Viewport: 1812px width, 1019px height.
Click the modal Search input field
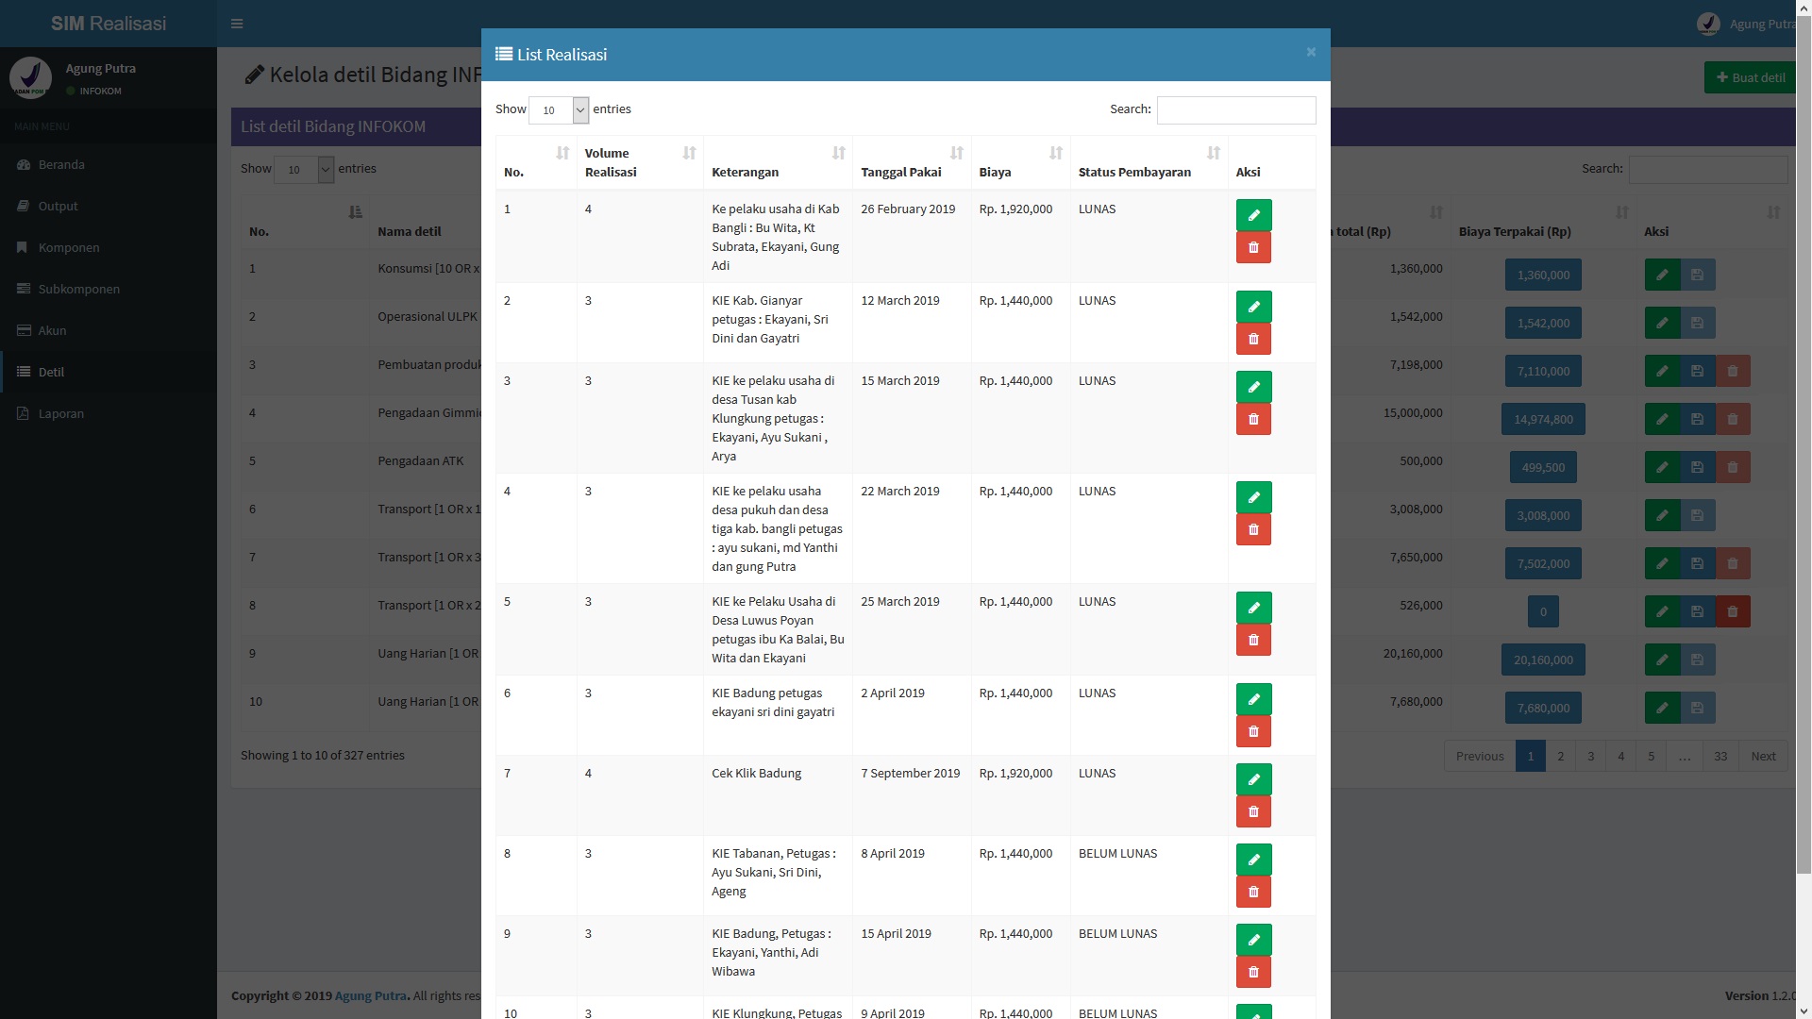pyautogui.click(x=1235, y=110)
